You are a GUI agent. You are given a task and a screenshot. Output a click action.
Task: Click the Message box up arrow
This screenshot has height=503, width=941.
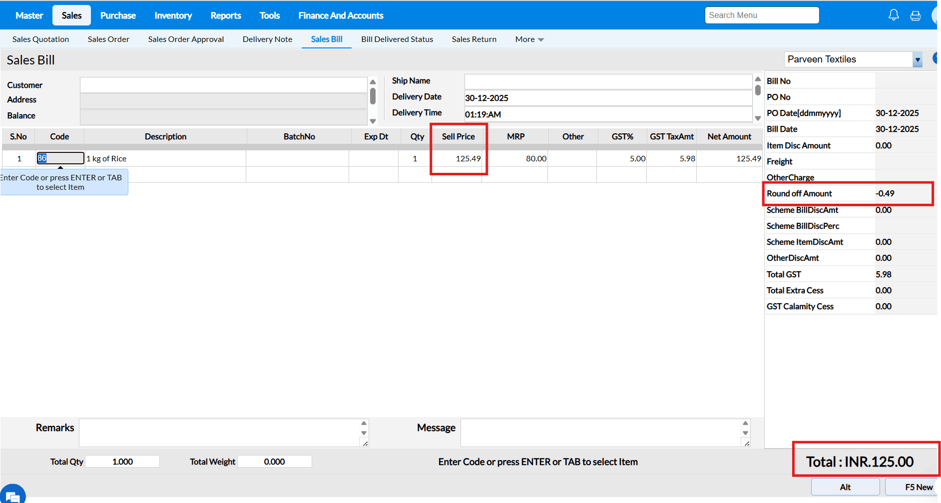(x=745, y=423)
